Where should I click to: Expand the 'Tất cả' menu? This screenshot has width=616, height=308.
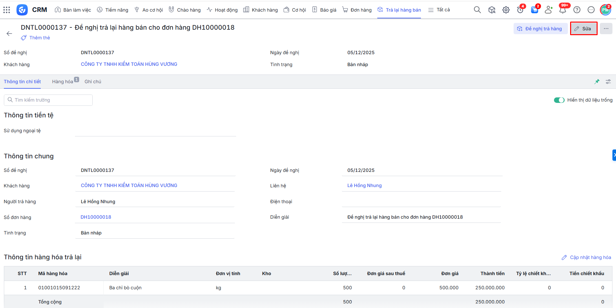(439, 10)
